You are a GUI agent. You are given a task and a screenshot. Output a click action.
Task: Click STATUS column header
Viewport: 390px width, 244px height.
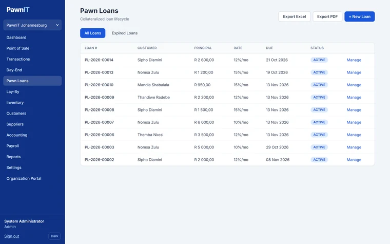pos(317,48)
